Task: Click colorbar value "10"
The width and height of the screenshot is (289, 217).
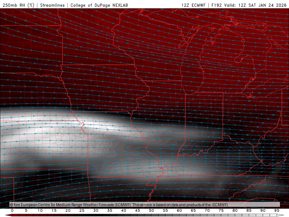Action: point(40,210)
